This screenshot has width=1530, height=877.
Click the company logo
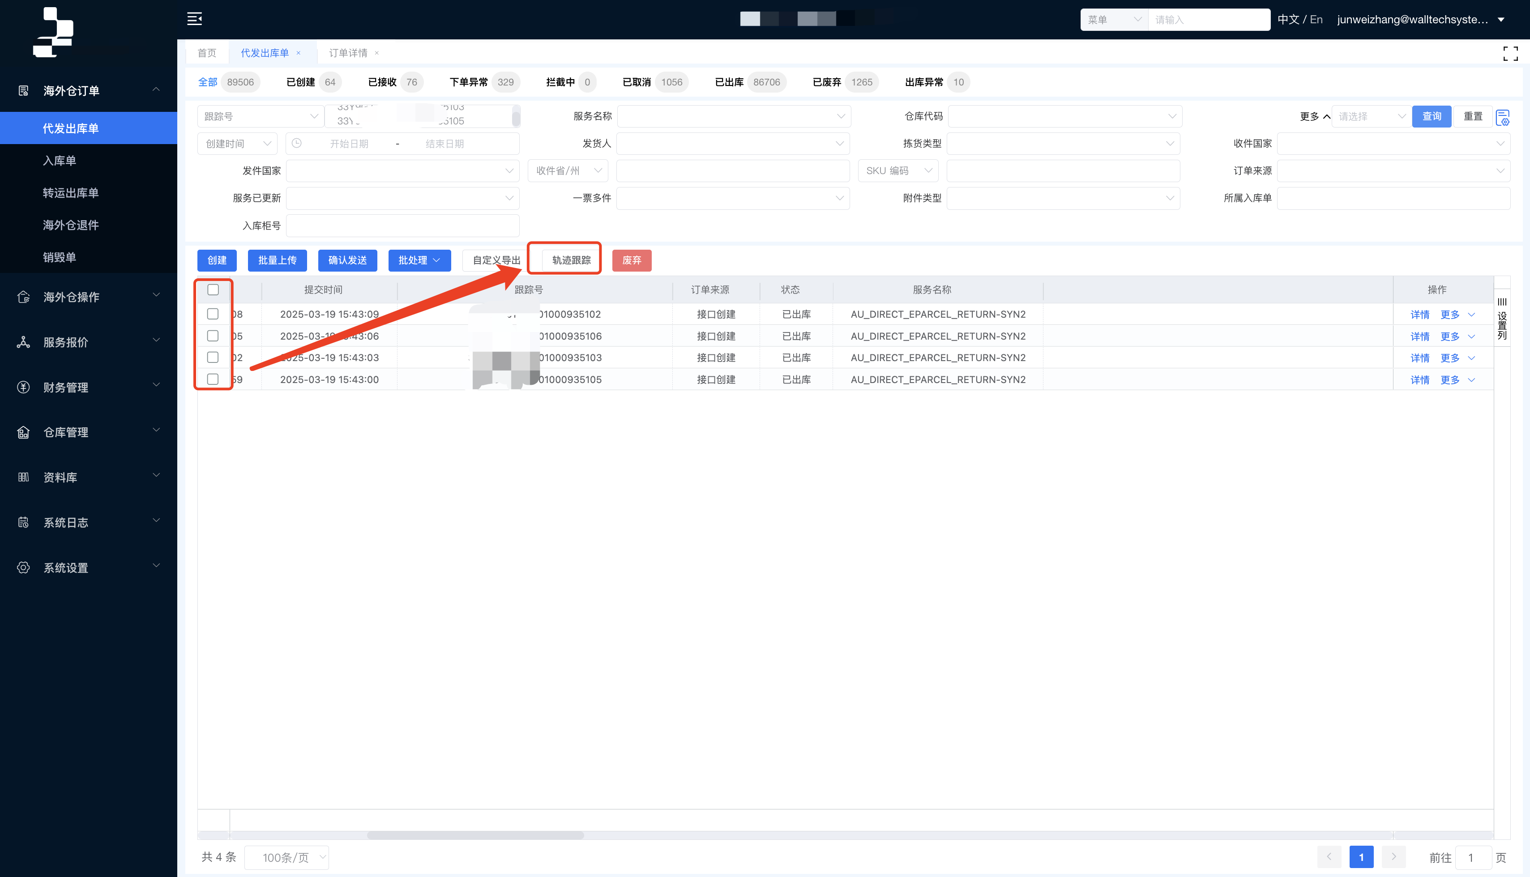tap(53, 33)
